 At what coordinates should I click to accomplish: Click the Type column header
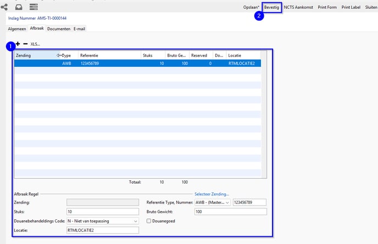tap(69, 55)
